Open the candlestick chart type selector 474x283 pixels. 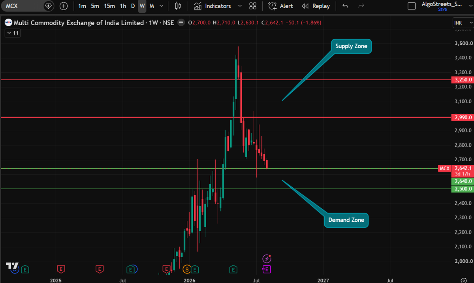click(178, 6)
